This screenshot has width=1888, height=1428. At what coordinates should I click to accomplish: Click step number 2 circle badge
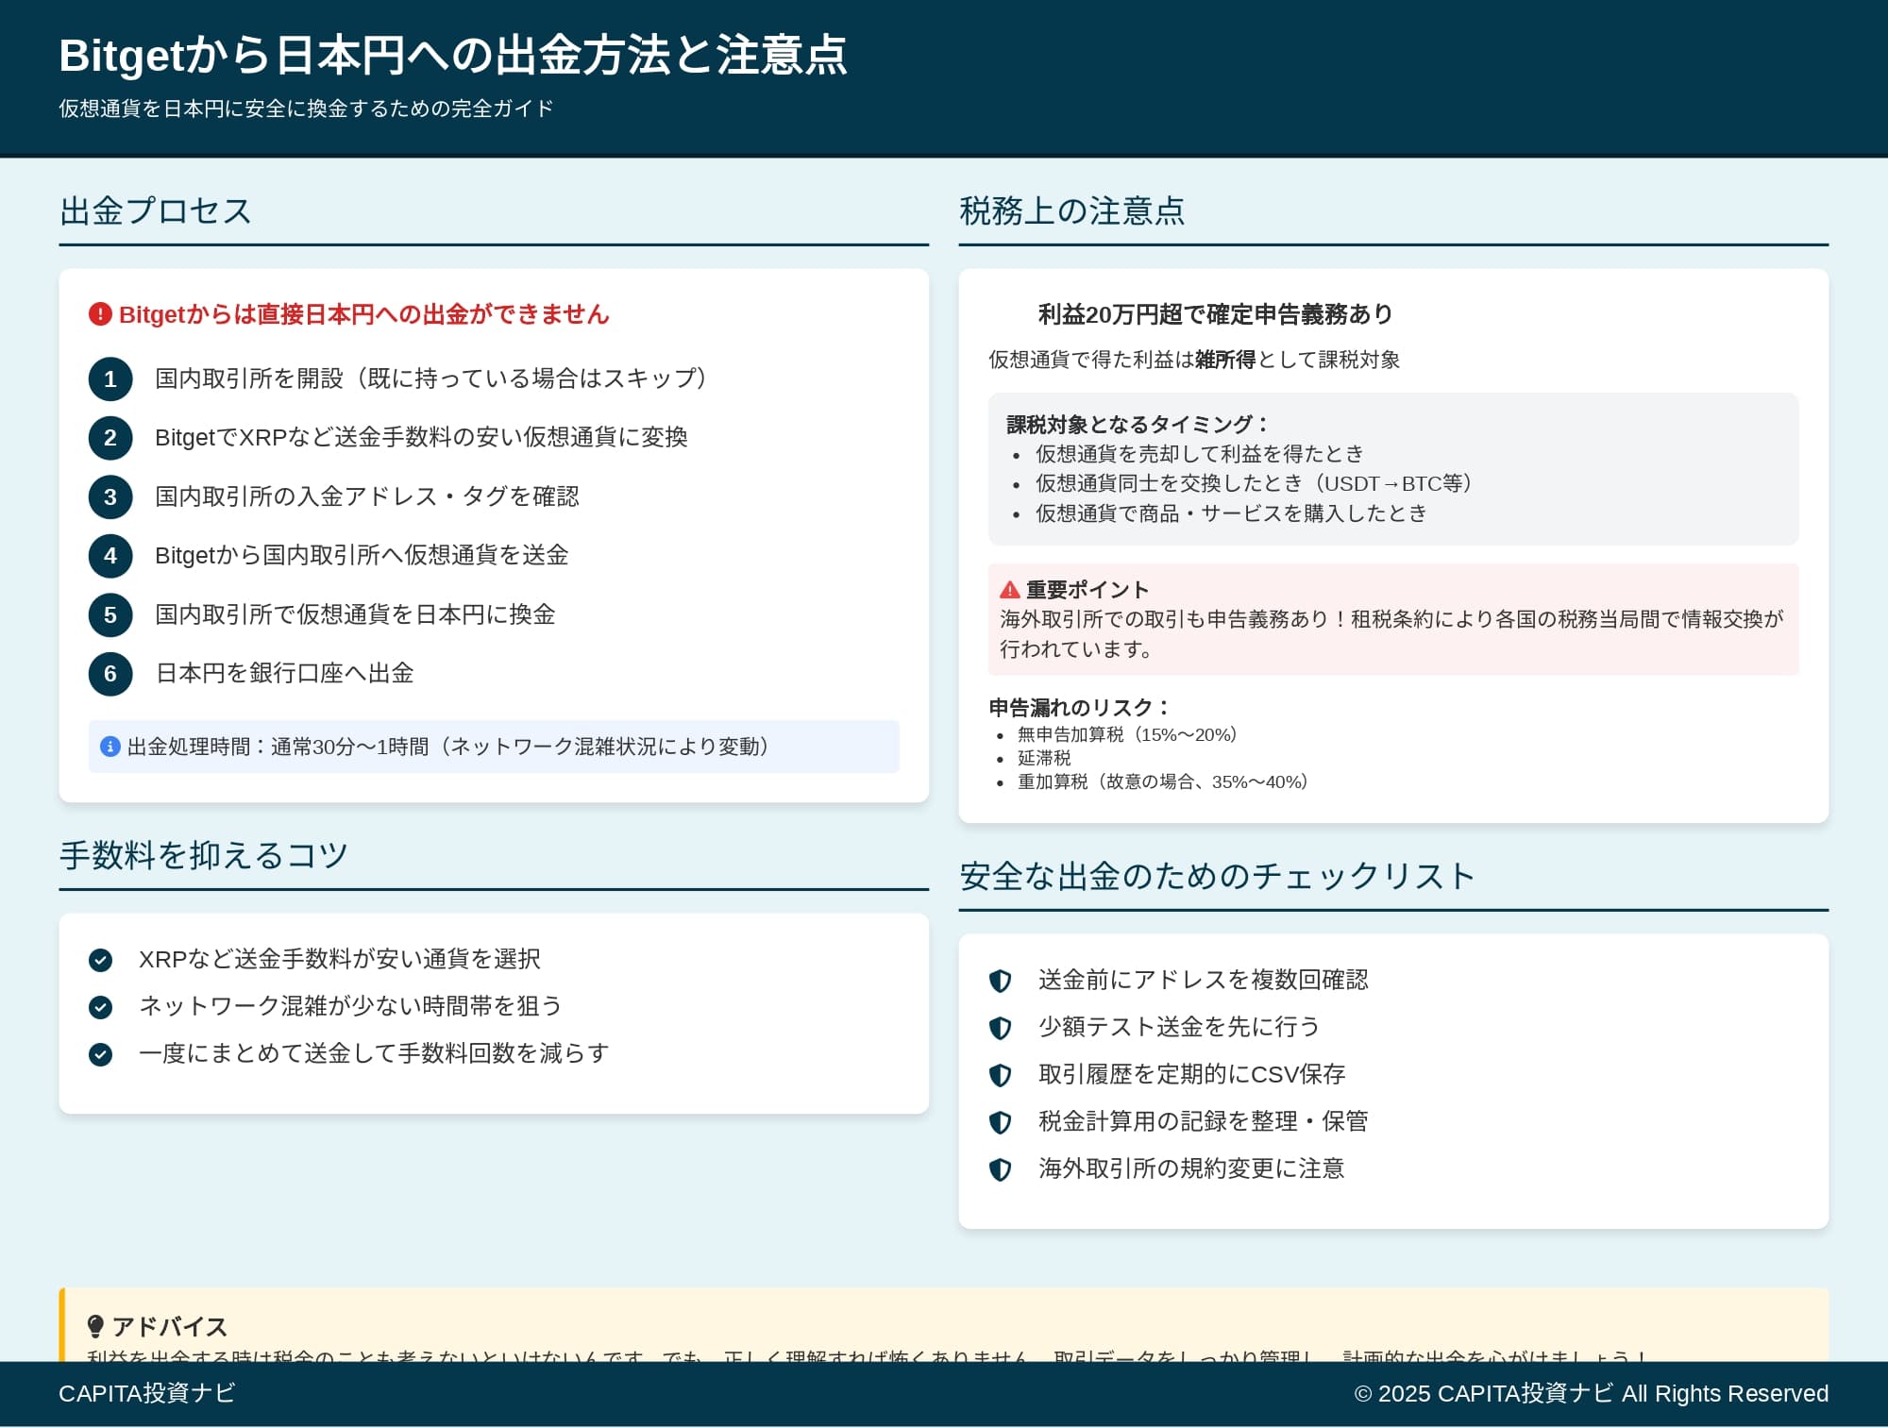[110, 438]
